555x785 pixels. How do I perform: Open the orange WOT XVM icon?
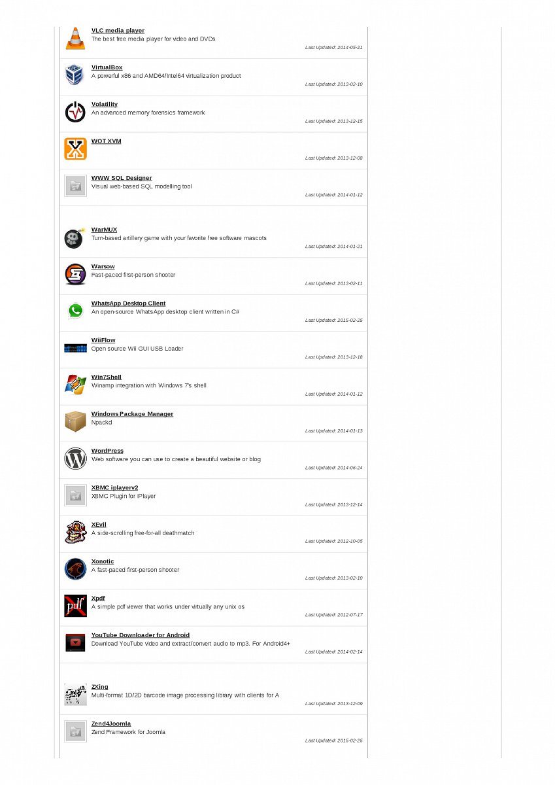pyautogui.click(x=75, y=149)
